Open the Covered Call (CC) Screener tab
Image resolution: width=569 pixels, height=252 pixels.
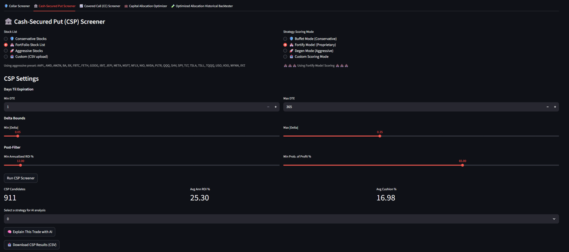[100, 6]
